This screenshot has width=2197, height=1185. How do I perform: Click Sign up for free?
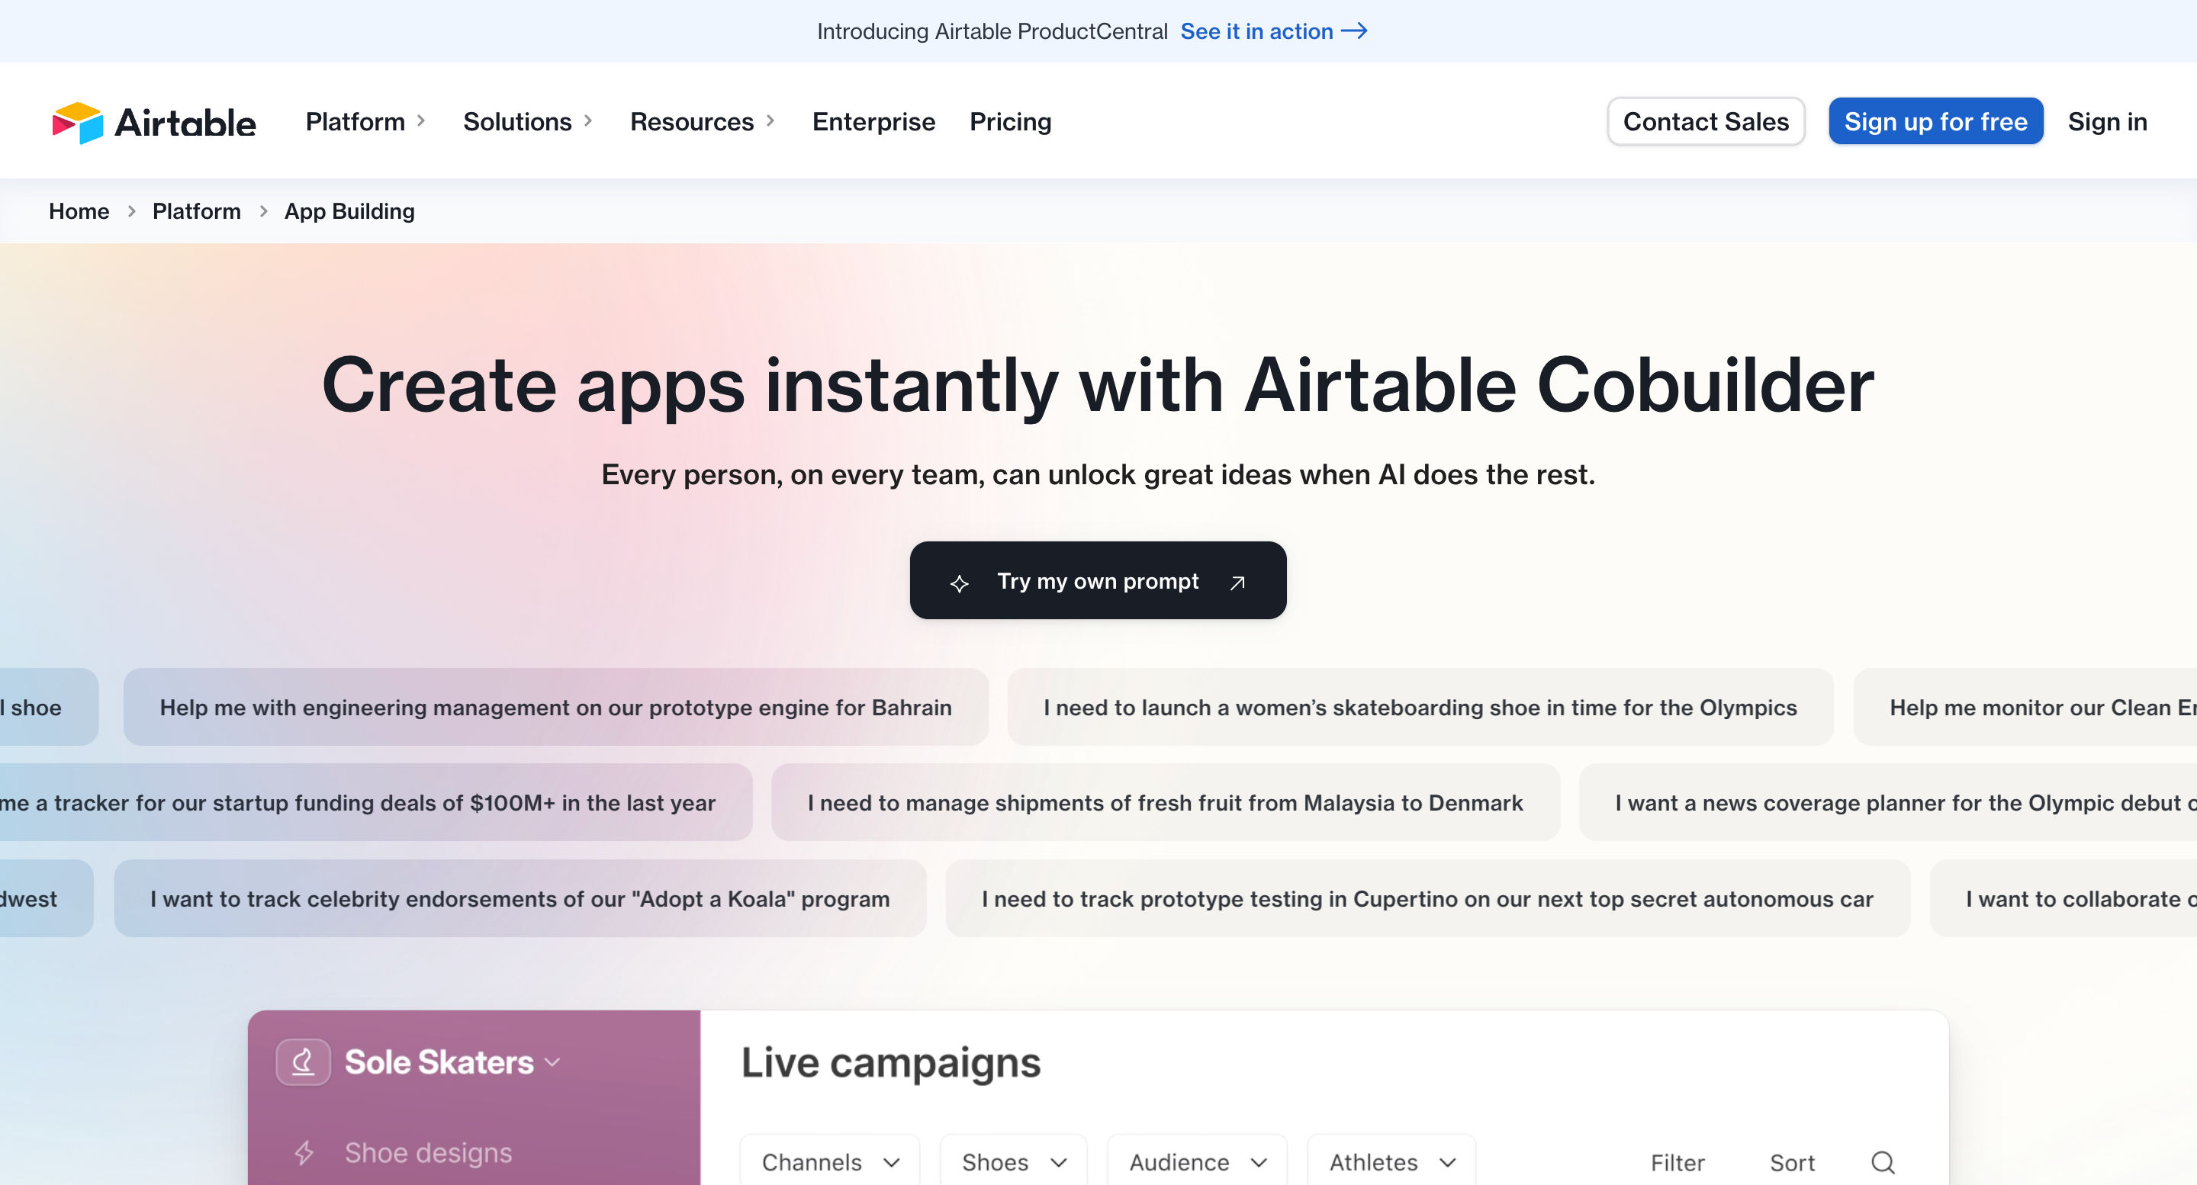pyautogui.click(x=1935, y=121)
